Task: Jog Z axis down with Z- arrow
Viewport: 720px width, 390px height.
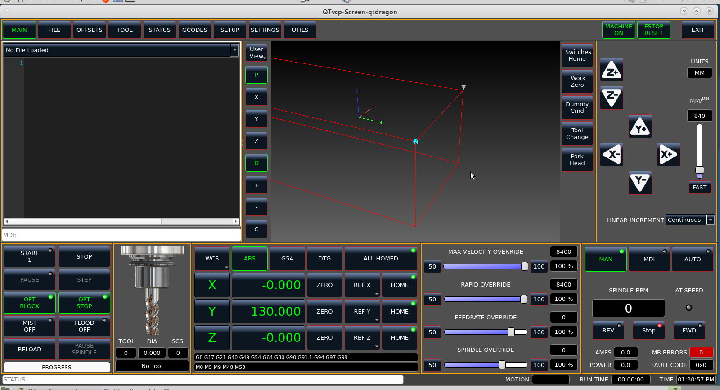Action: click(x=612, y=98)
